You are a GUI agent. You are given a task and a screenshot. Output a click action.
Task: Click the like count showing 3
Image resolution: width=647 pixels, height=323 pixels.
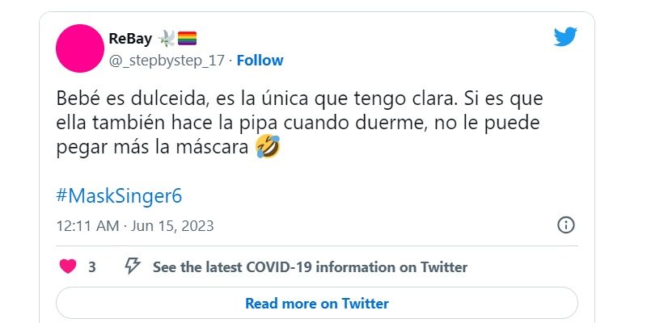[92, 267]
